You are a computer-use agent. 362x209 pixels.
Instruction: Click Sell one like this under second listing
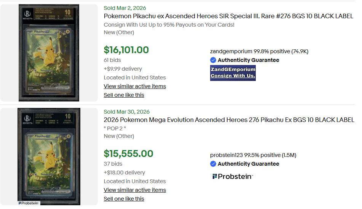124,199
